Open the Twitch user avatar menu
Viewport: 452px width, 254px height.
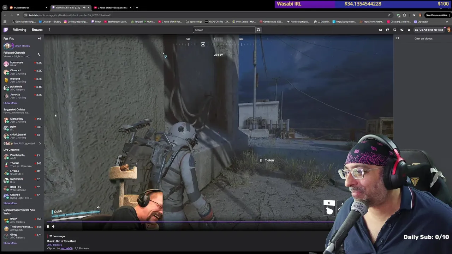tap(448, 30)
